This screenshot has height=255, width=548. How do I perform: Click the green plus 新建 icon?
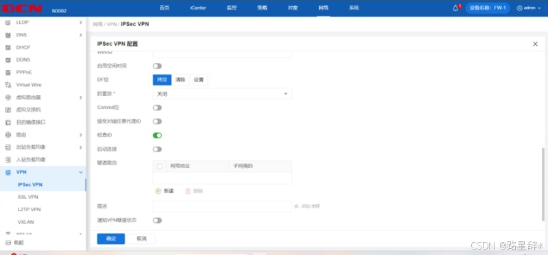(158, 191)
